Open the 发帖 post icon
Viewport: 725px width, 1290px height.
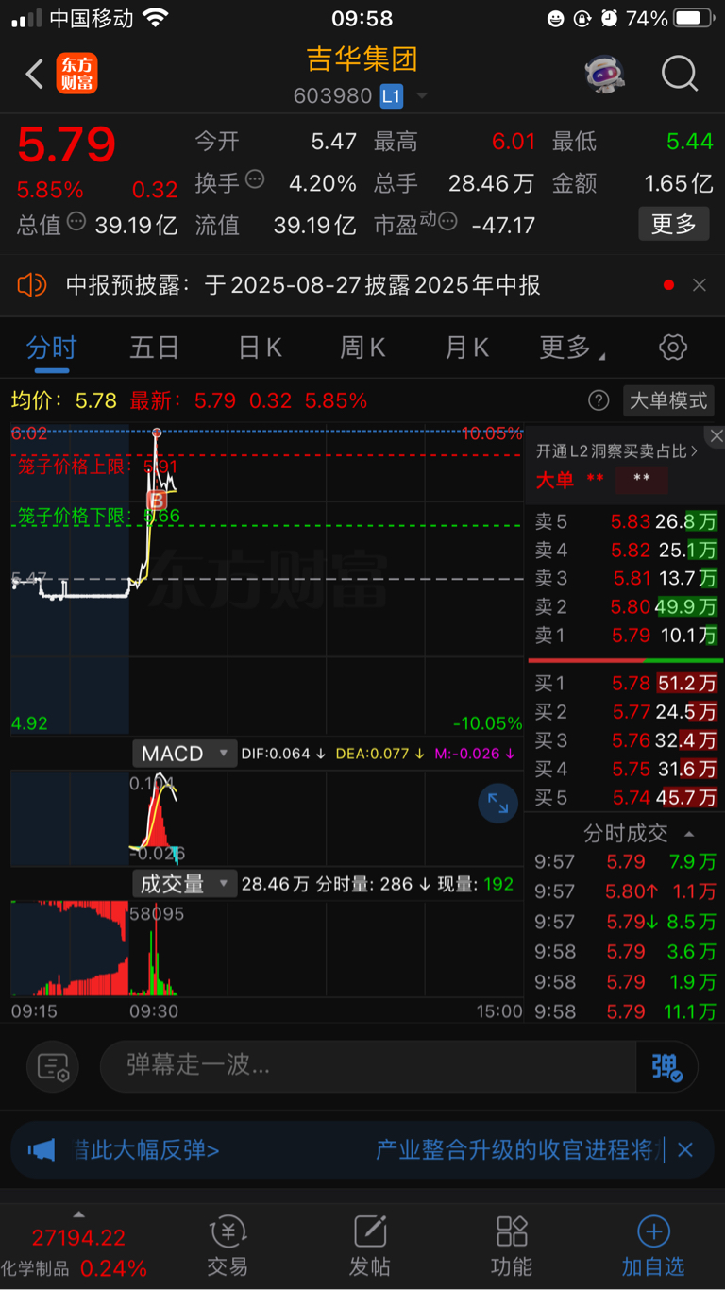click(369, 1246)
